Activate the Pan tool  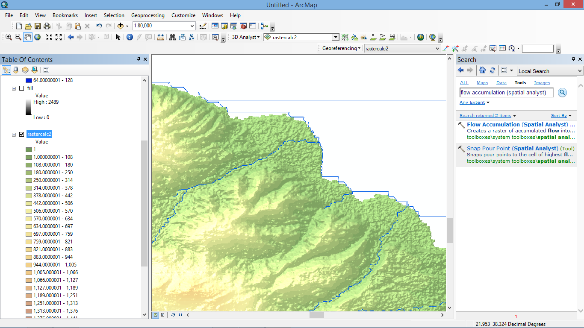28,38
